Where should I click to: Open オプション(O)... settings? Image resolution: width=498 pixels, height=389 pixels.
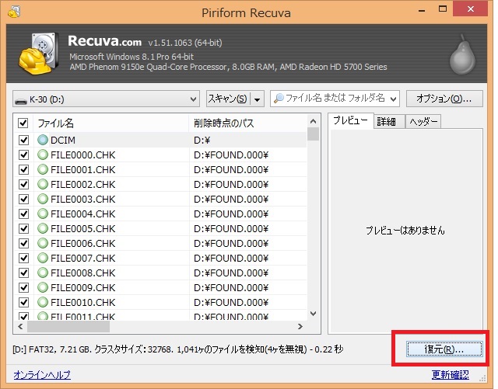444,99
